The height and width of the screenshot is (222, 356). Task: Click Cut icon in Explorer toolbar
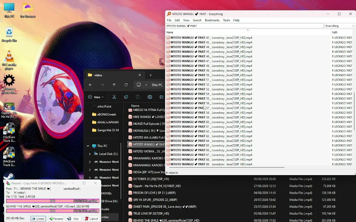pyautogui.click(x=114, y=97)
